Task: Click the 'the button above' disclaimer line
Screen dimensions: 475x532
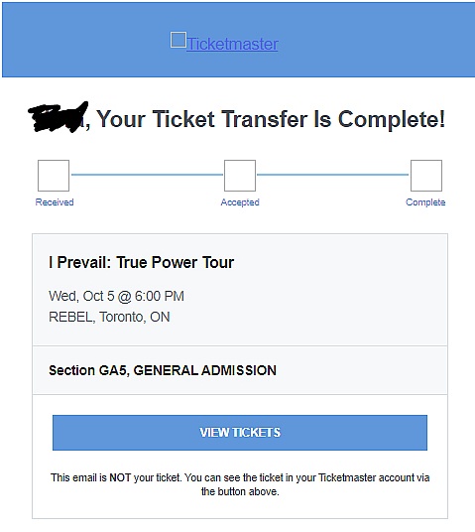Action: [x=240, y=491]
